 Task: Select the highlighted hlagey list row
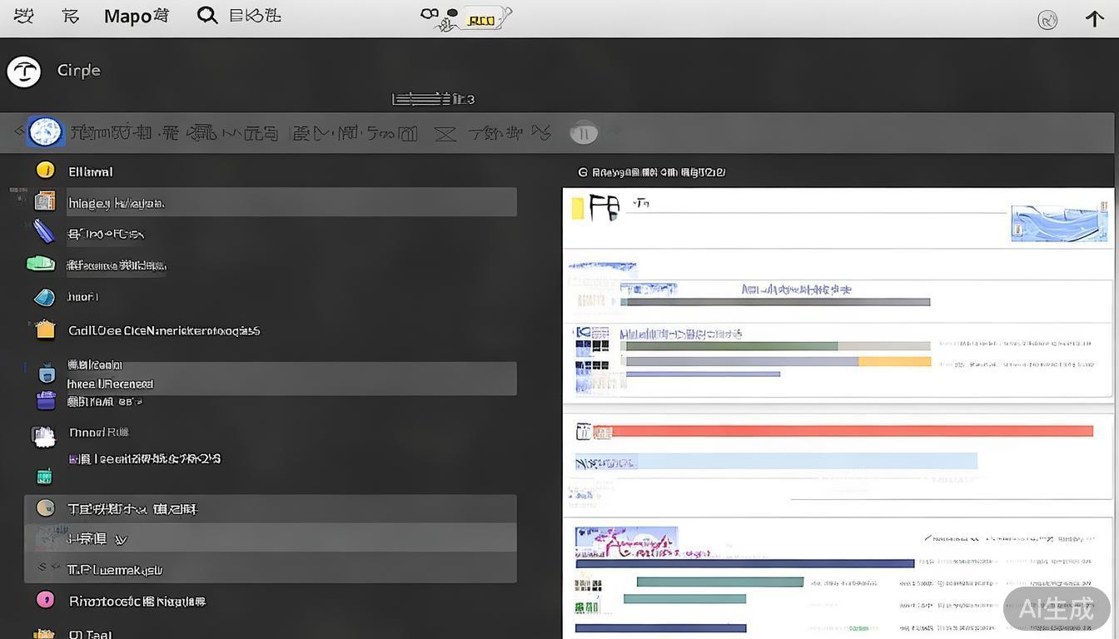(x=291, y=202)
